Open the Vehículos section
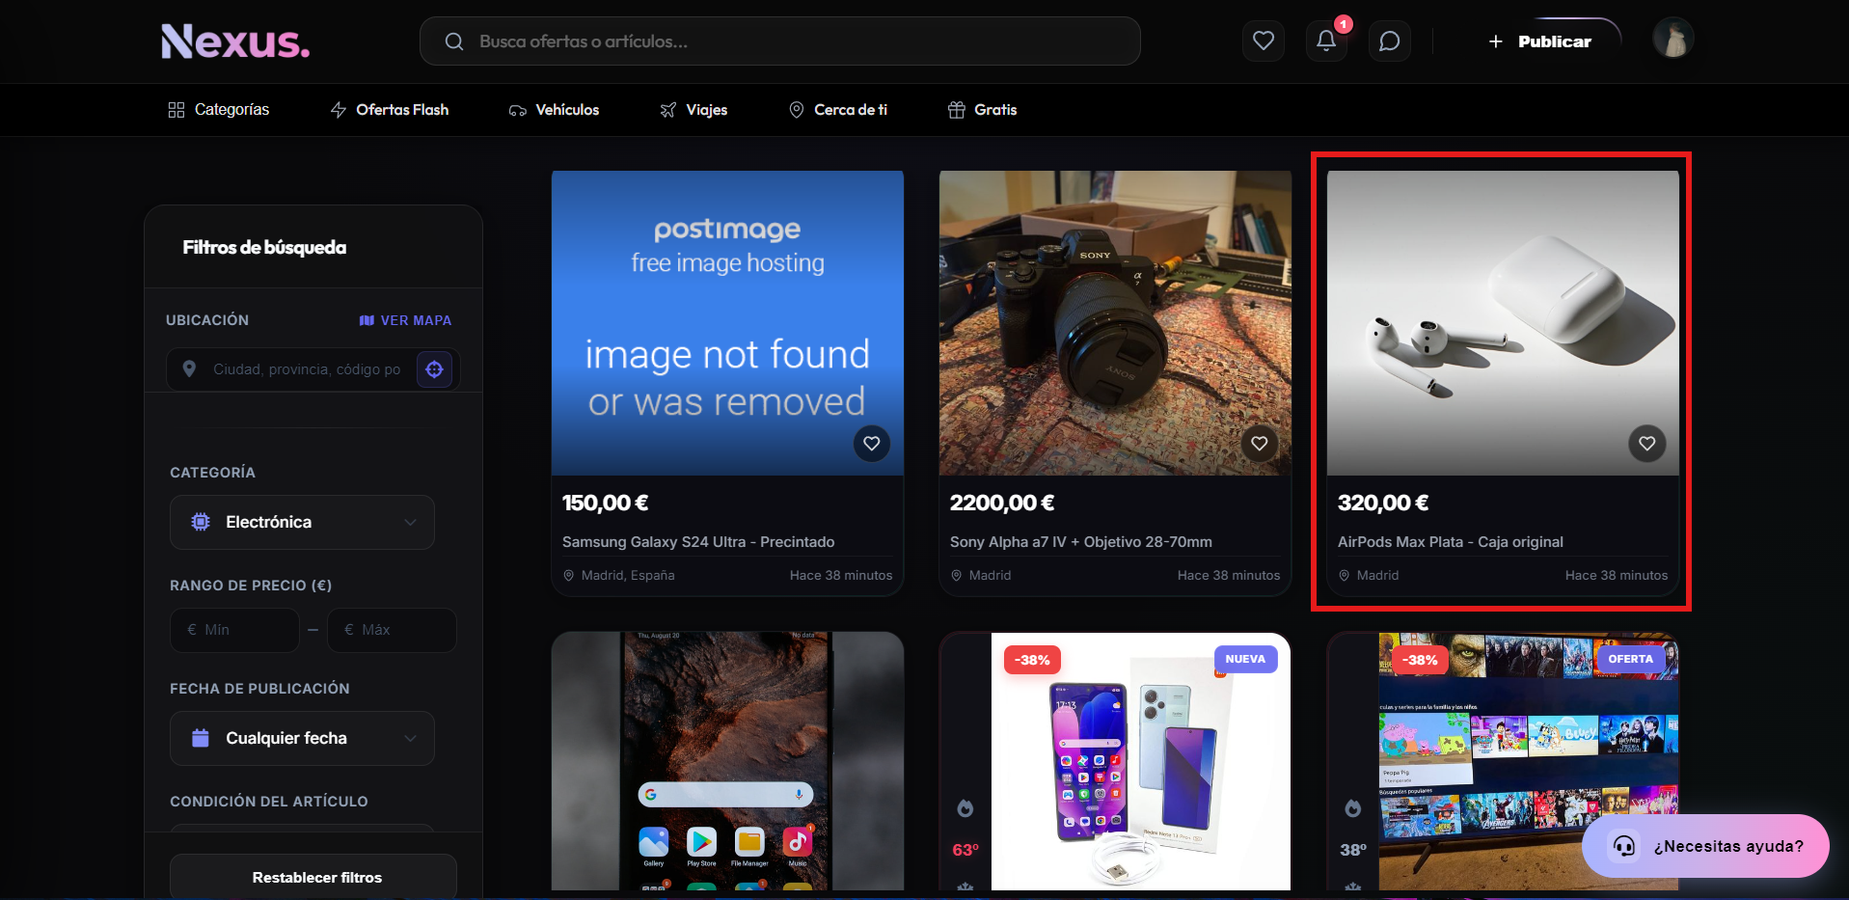The width and height of the screenshot is (1849, 900). [x=555, y=110]
